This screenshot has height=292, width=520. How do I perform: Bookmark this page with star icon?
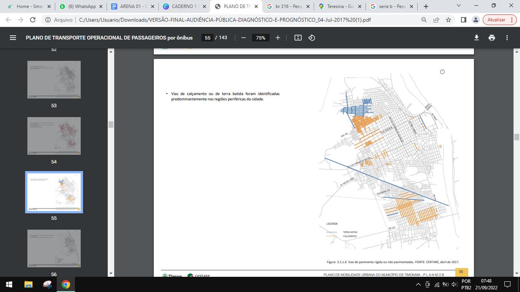click(x=448, y=20)
